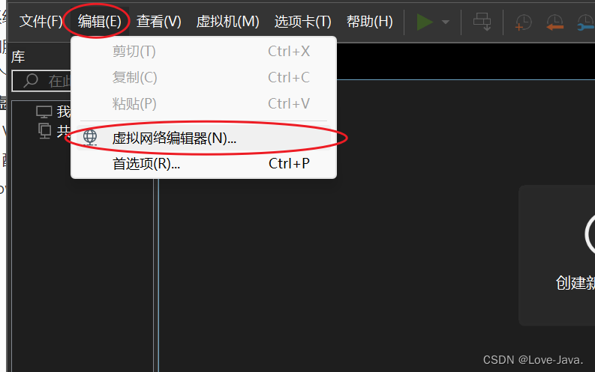Click the 创建新 virtual machine tile
595x372 pixels.
557,255
